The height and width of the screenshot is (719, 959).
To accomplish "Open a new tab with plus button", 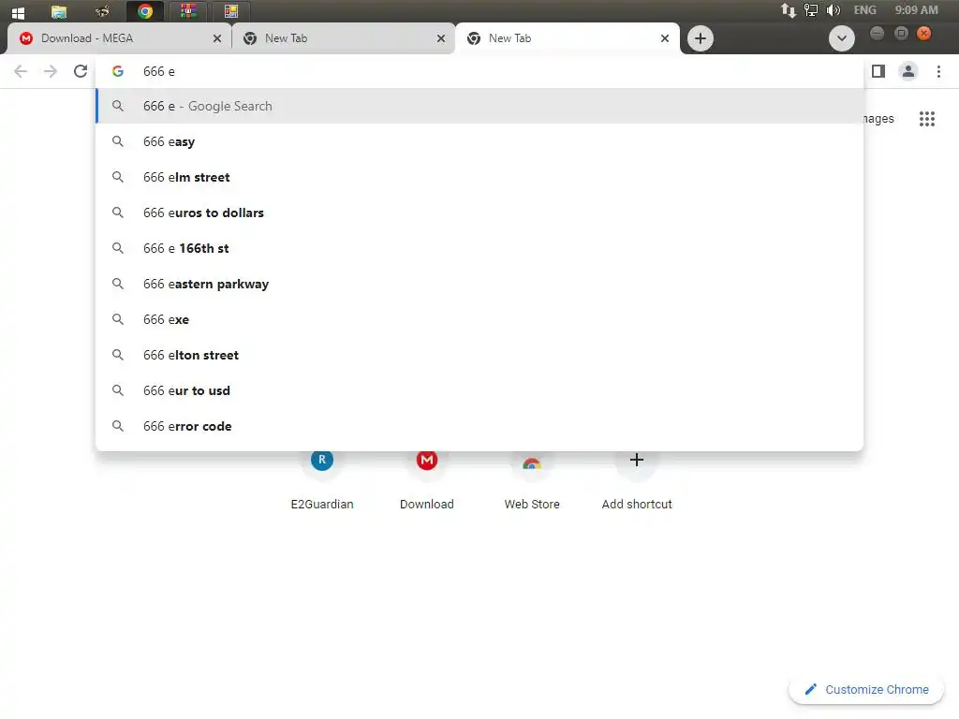I will (701, 38).
